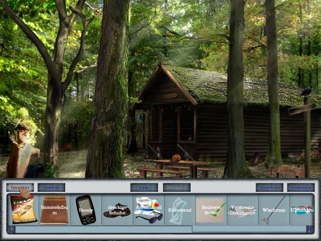The height and width of the screenshot is (241, 321).
Task: Select the Sauberer Boden item
Action: coord(211,210)
